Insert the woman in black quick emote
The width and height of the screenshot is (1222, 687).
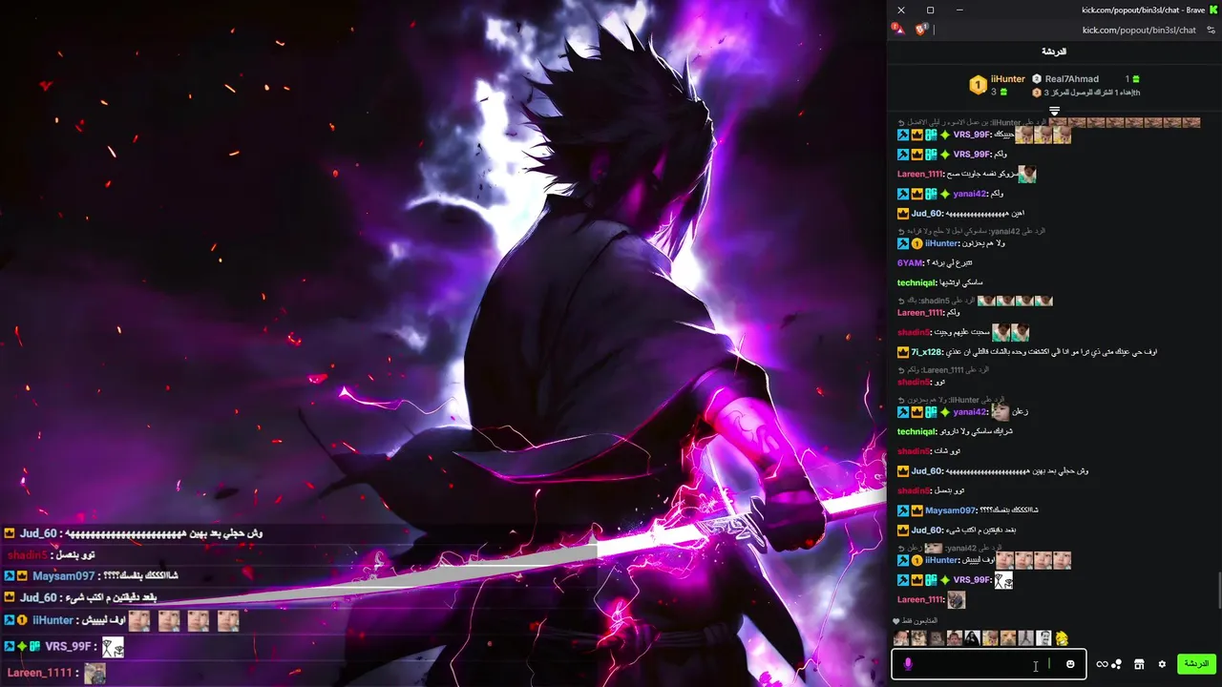pyautogui.click(x=972, y=638)
